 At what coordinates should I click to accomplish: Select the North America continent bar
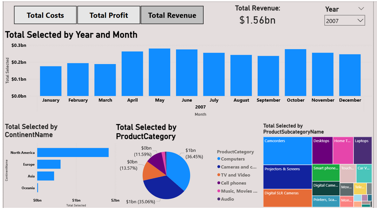coord(73,153)
